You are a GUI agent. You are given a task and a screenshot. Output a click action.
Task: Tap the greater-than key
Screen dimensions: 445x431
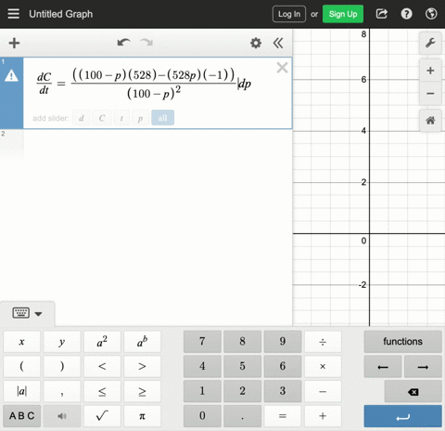click(x=142, y=366)
